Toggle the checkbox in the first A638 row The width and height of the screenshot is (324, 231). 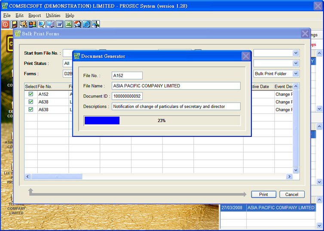[31, 102]
